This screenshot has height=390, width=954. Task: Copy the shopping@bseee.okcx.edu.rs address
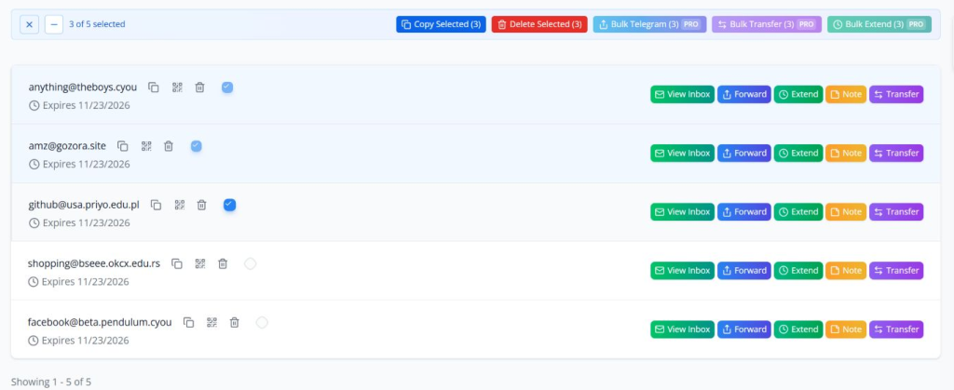tap(177, 263)
